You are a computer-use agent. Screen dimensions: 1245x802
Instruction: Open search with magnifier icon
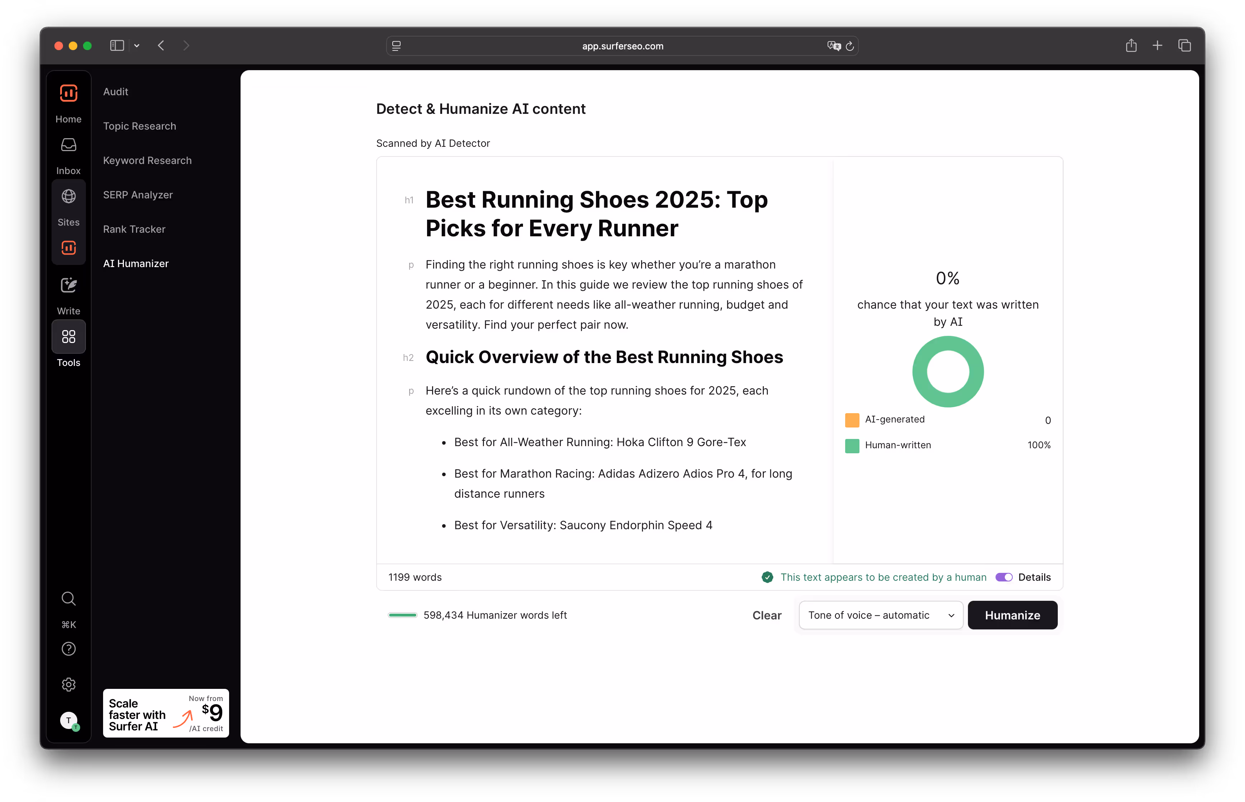68,598
